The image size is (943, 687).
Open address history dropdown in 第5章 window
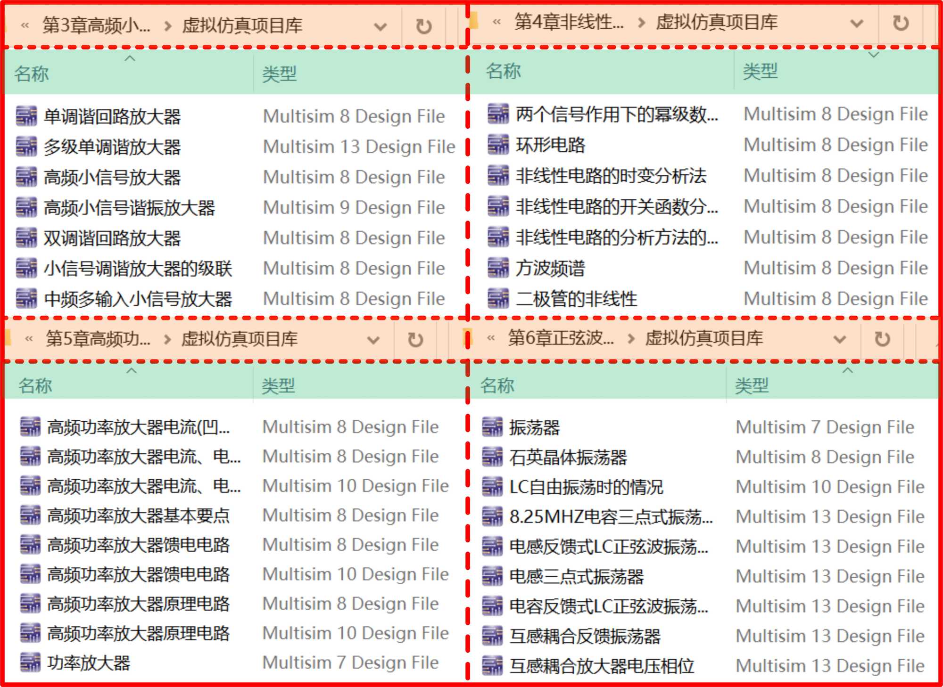click(x=373, y=340)
